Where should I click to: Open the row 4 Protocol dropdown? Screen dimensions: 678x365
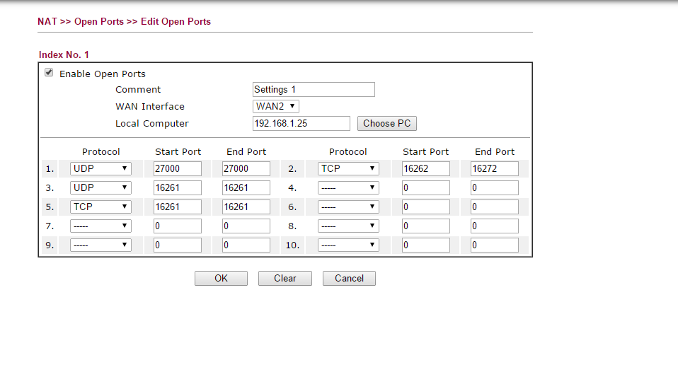point(348,188)
